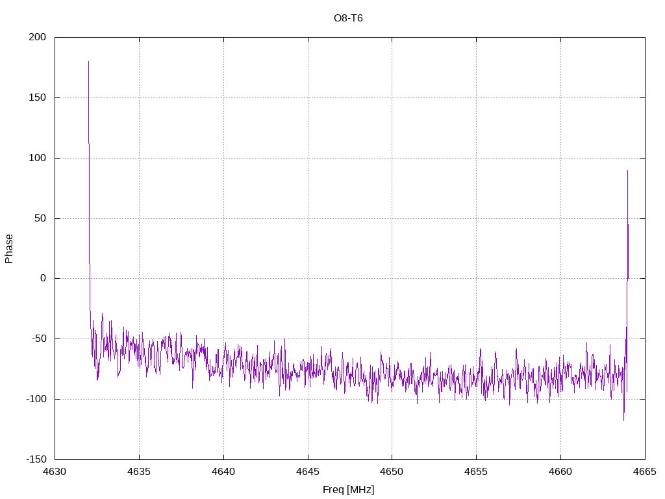Image resolution: width=665 pixels, height=499 pixels.
Task: Click the y-axis tick label 50
Action: coord(40,218)
